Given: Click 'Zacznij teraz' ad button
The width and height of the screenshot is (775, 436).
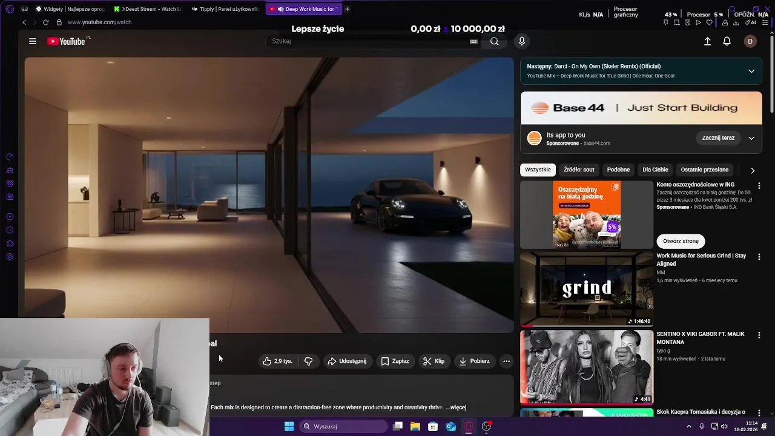Looking at the screenshot, I should (718, 138).
